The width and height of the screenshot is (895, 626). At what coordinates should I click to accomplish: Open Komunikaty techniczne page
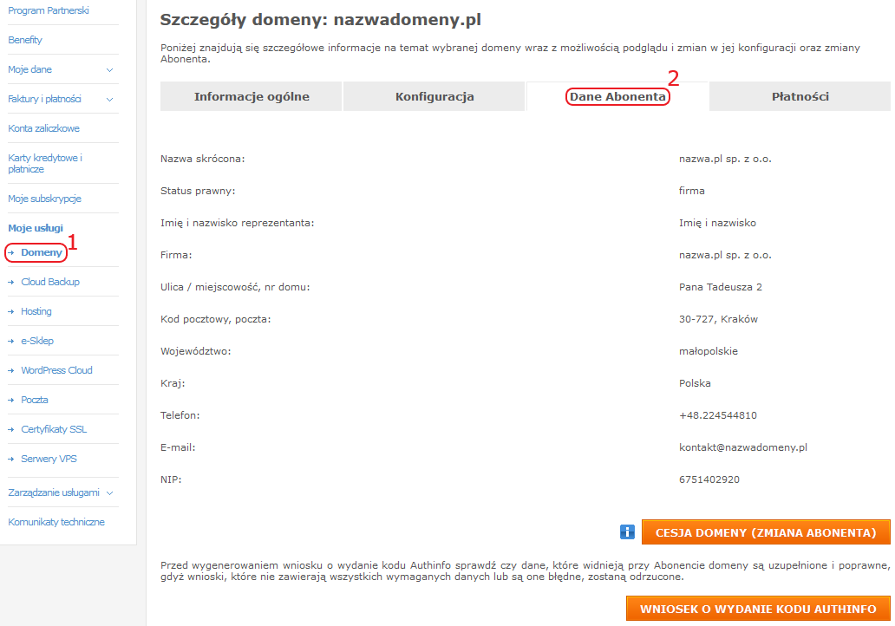click(56, 522)
